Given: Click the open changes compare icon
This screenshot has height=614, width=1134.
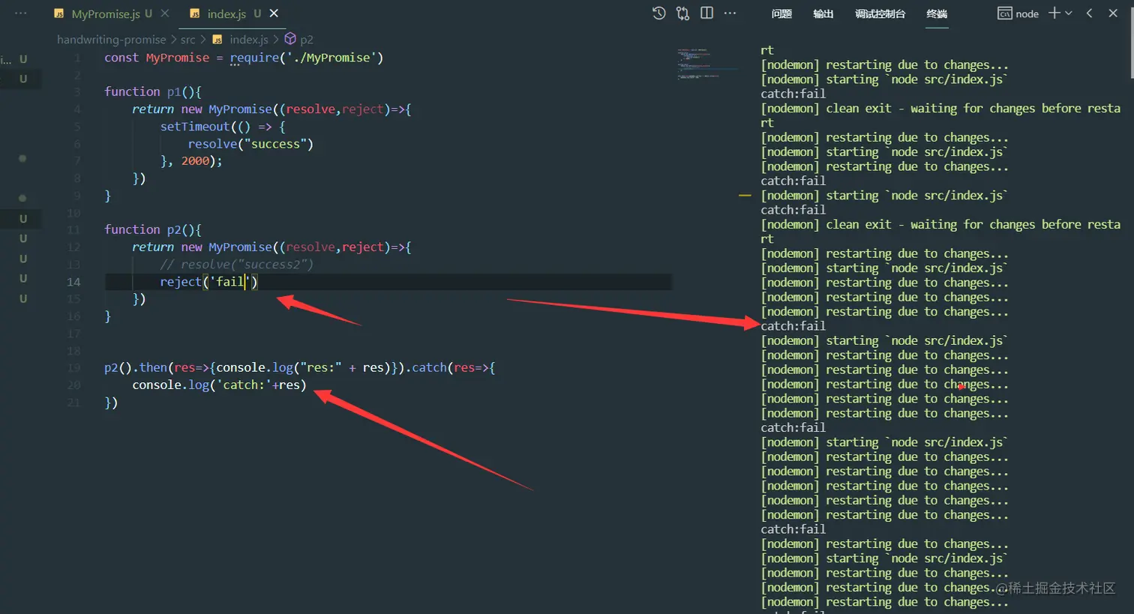Looking at the screenshot, I should pos(682,13).
